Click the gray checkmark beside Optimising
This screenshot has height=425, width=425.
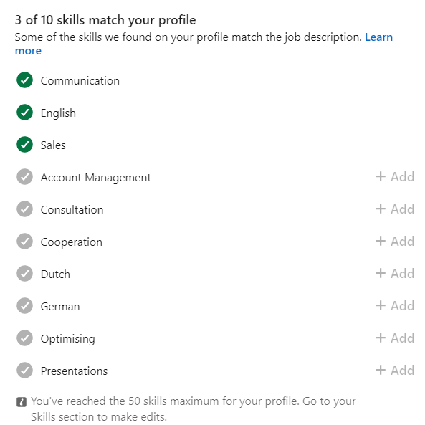[x=24, y=338]
